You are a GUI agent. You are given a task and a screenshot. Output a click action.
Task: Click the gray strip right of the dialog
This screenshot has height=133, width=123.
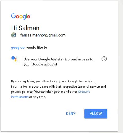click(x=120, y=66)
